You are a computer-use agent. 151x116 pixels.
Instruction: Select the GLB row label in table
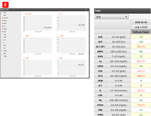100,71
